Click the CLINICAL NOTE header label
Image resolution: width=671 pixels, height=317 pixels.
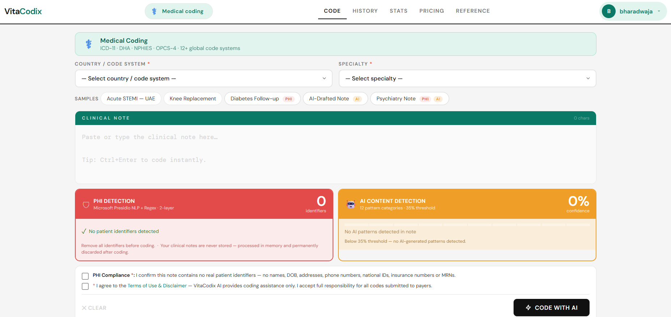click(106, 118)
